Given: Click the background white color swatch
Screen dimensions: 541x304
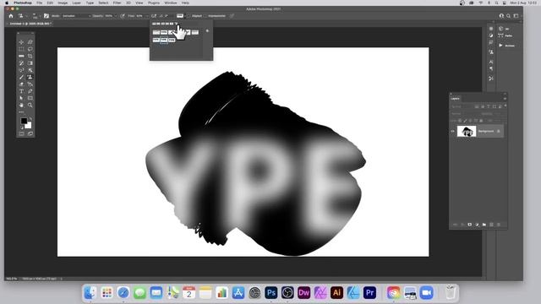Looking at the screenshot, I should tap(29, 126).
